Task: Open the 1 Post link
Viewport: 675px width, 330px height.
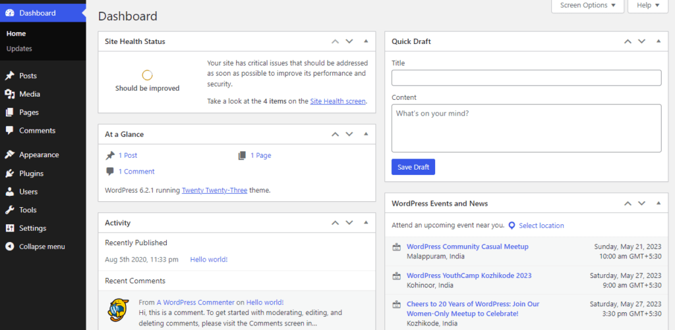Action: click(128, 155)
